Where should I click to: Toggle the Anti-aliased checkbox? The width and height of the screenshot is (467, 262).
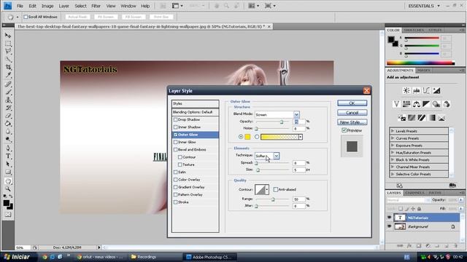tap(276, 189)
